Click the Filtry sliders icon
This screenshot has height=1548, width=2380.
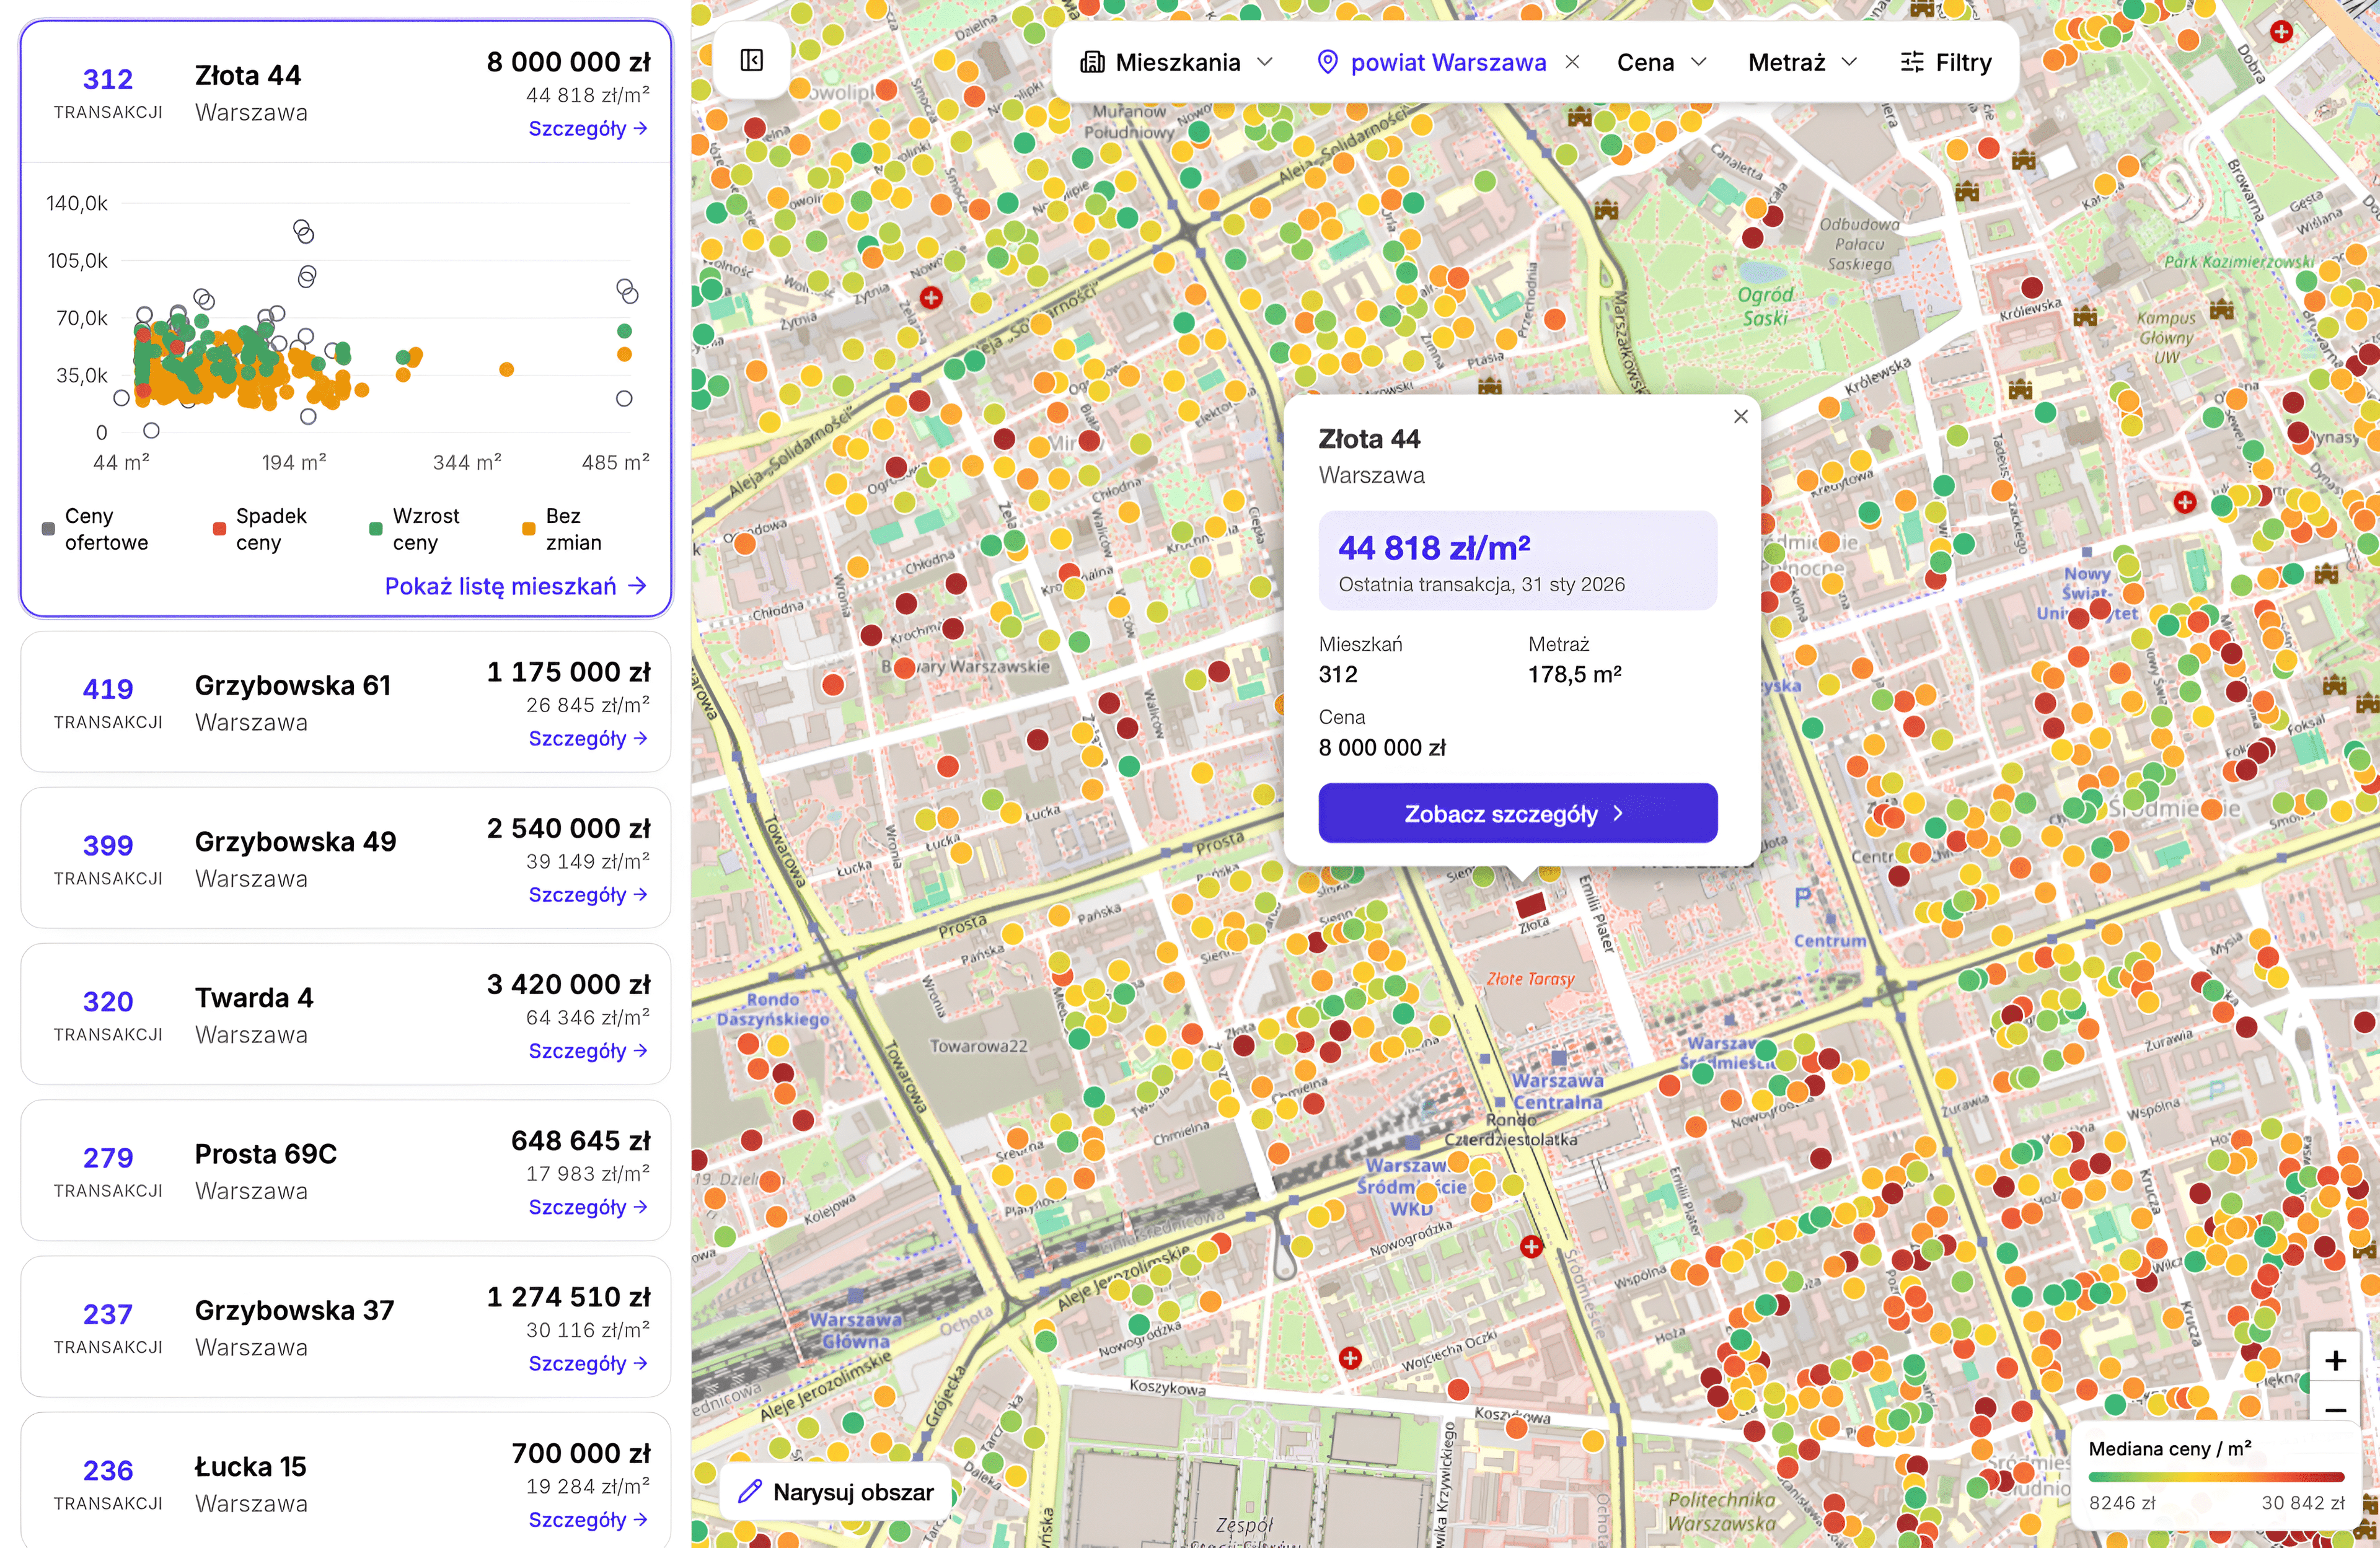point(1912,62)
